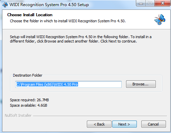Image resolution: width=171 pixels, height=133 pixels.
Task: Click the separator line beside NullSoft Installer
Action: click(100, 116)
